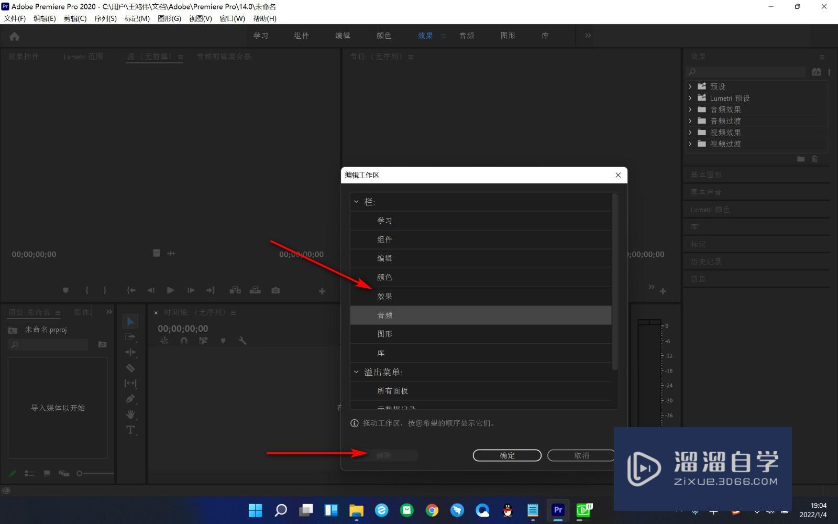Step forward one frame

coord(191,290)
